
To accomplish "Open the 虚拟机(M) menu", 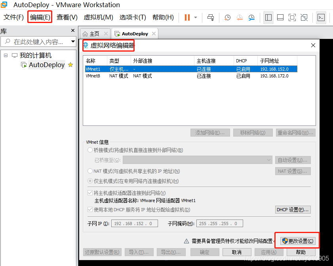I will click(98, 17).
